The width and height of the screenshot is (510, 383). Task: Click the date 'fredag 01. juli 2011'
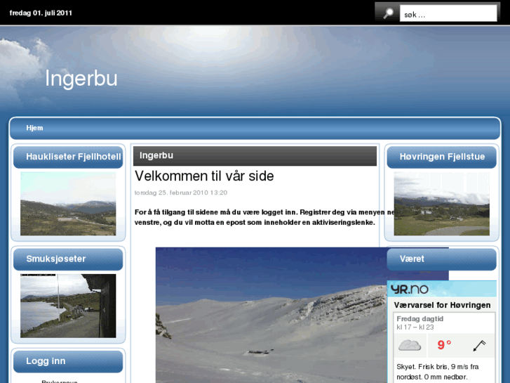[41, 13]
